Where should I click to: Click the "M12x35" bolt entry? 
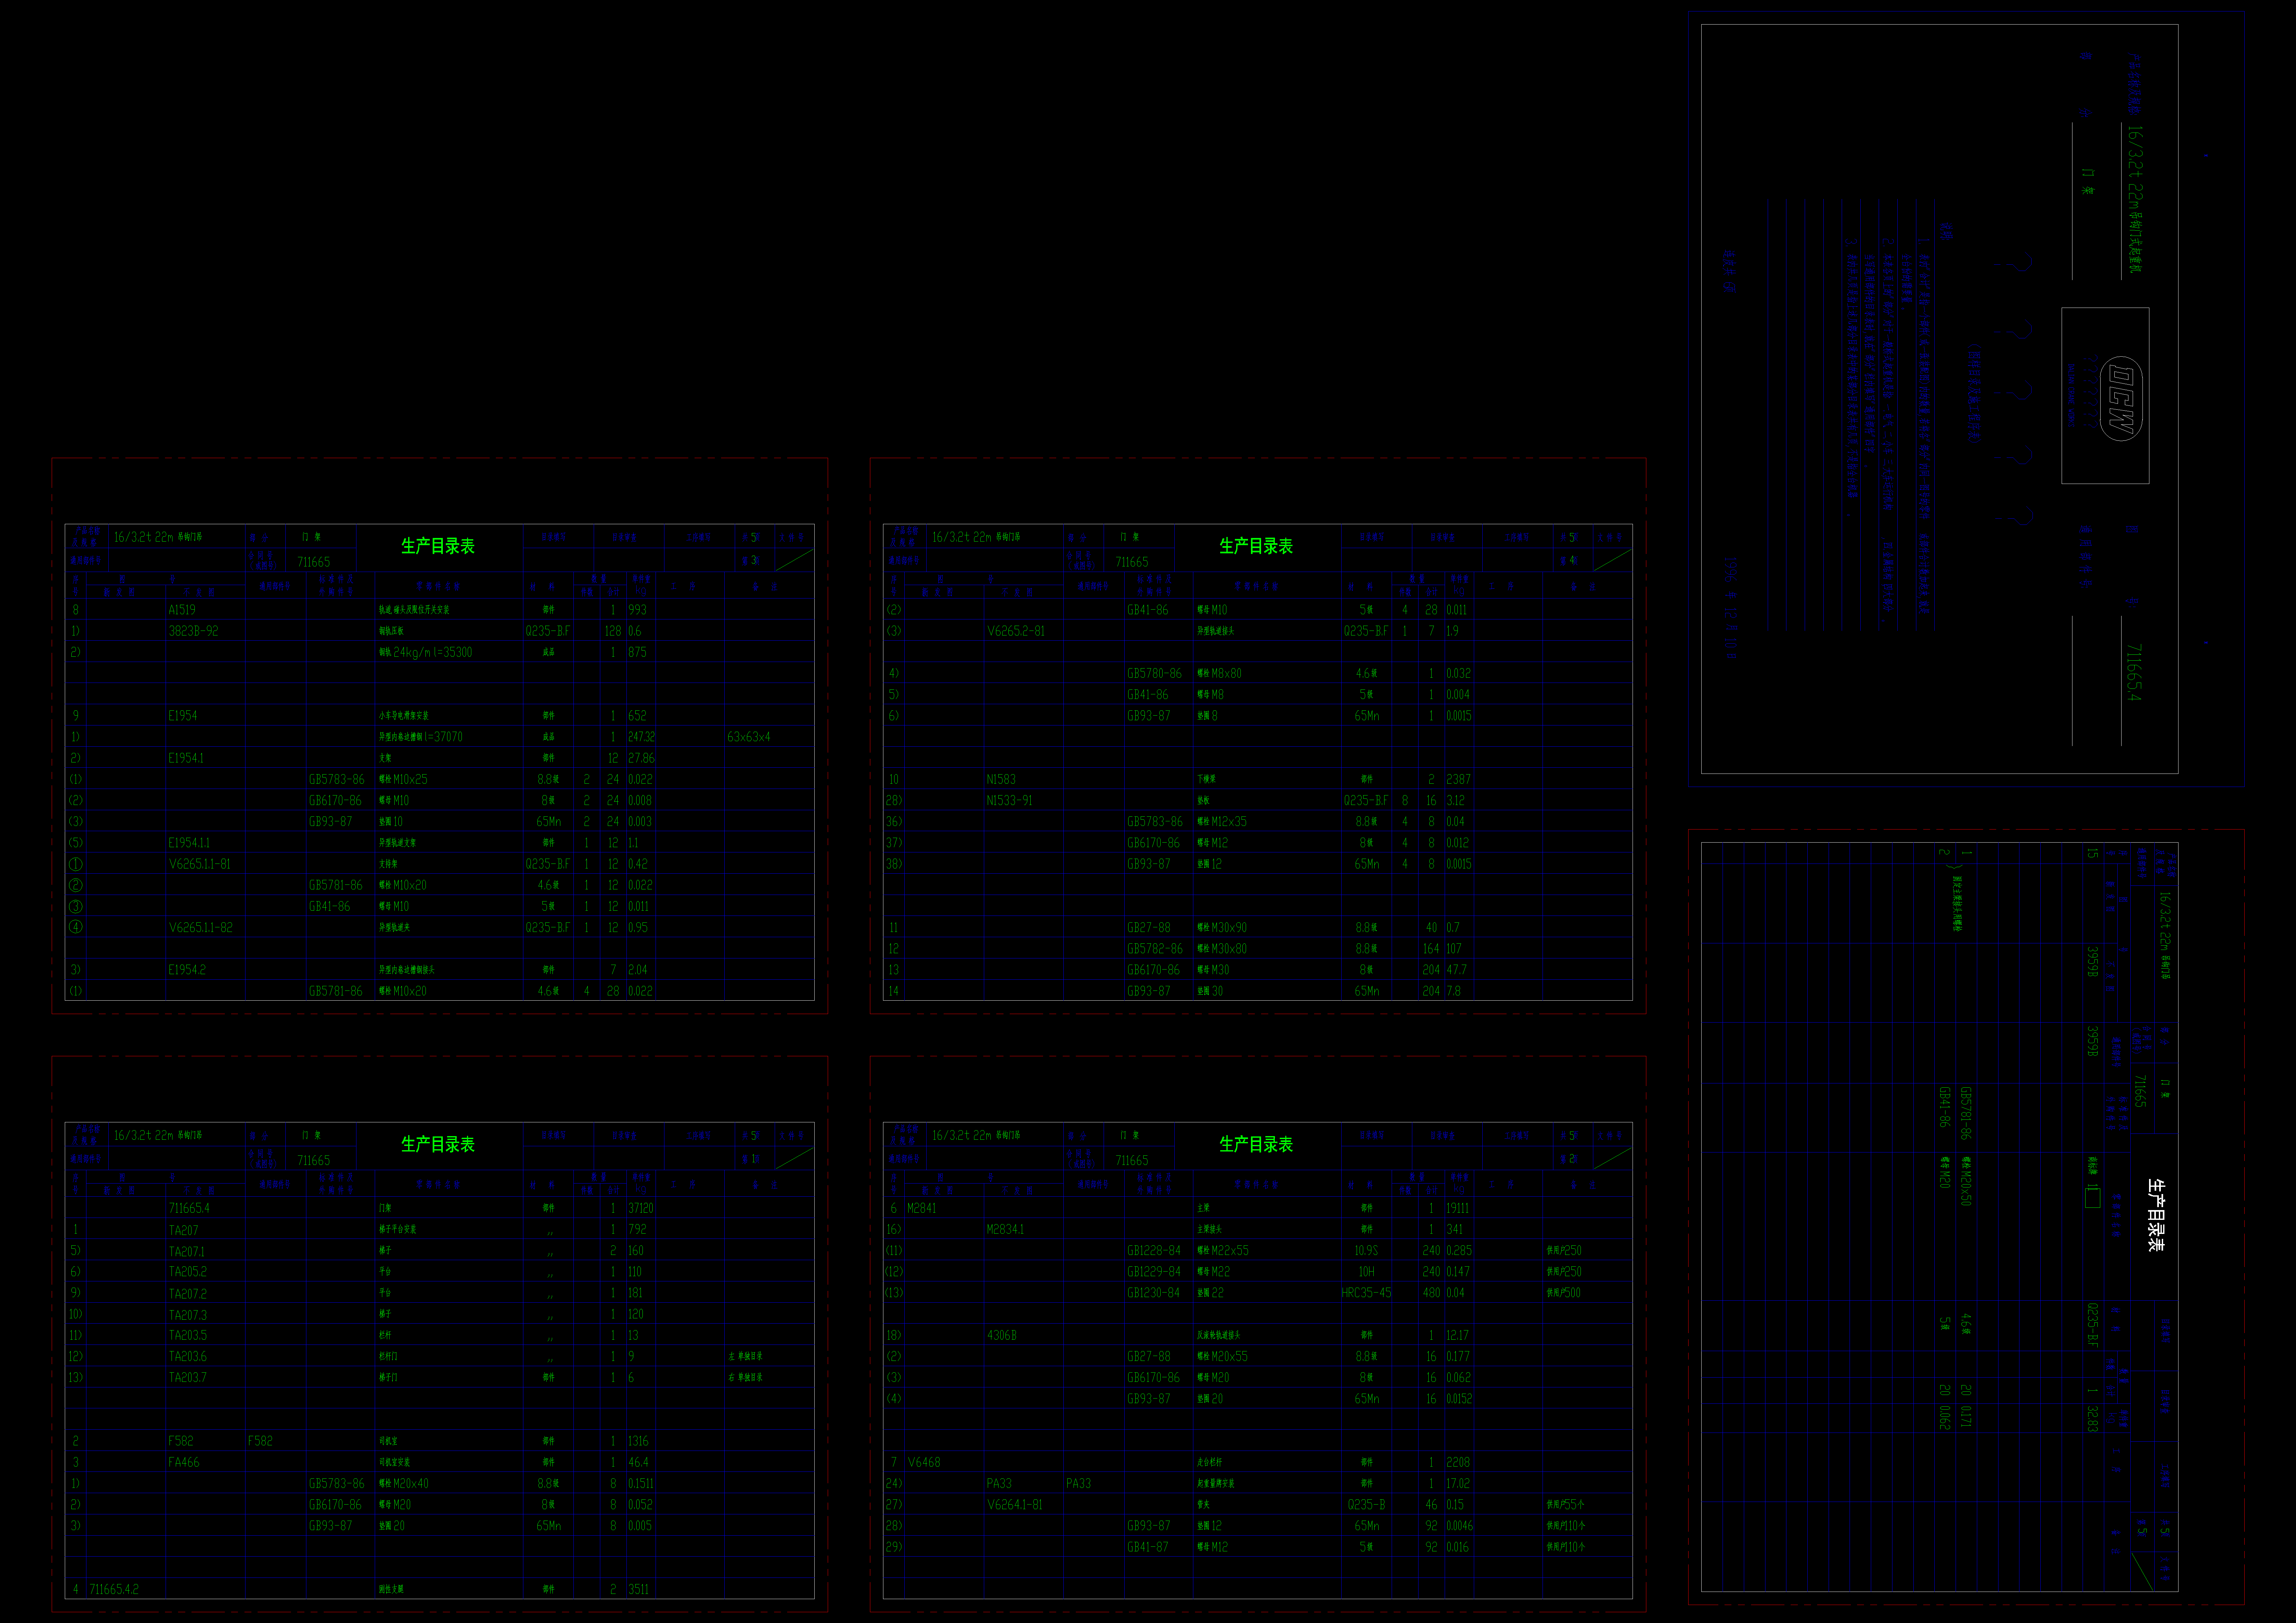click(x=1229, y=822)
